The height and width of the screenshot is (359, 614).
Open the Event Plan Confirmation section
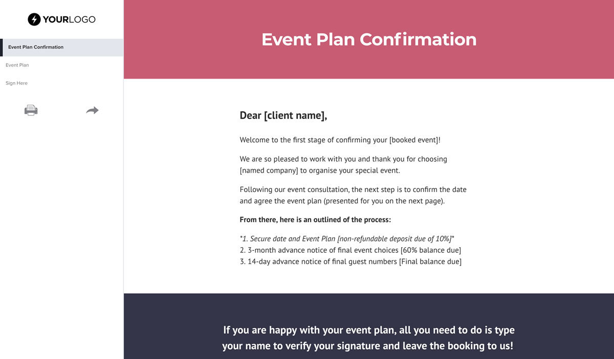click(x=35, y=47)
